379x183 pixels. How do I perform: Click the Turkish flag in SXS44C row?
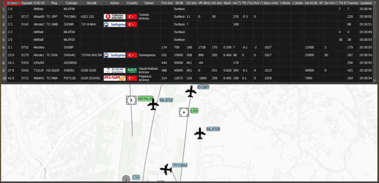(x=132, y=55)
